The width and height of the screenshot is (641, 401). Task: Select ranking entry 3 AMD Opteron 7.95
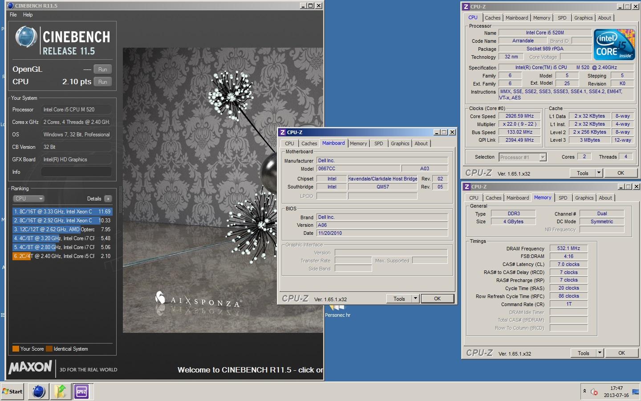pyautogui.click(x=62, y=229)
